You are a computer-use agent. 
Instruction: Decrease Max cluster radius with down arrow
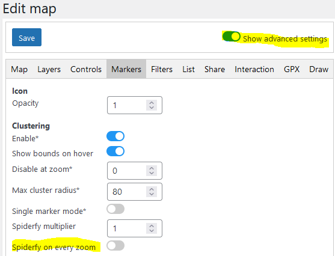(x=152, y=194)
